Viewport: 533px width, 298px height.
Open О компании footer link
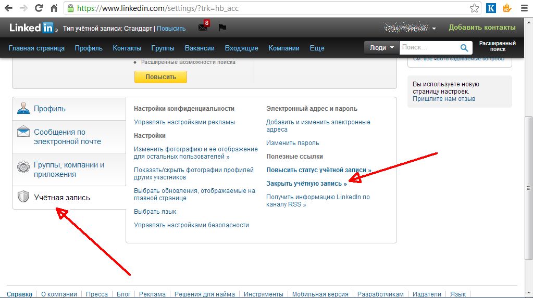pos(59,294)
